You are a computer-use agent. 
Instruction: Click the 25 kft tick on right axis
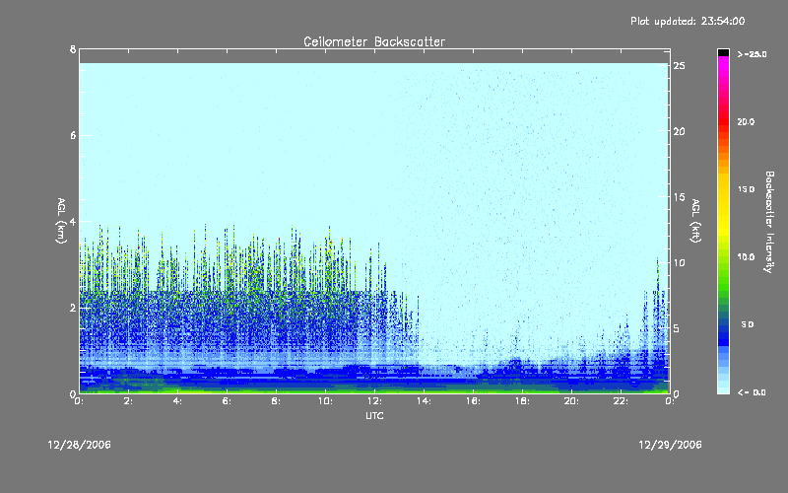click(679, 66)
